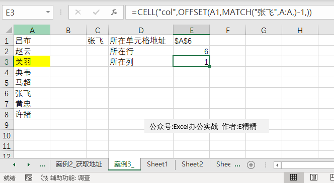Viewport: 334px width, 183px height.
Task: Click the 就绪 ready status text
Action: point(10,177)
